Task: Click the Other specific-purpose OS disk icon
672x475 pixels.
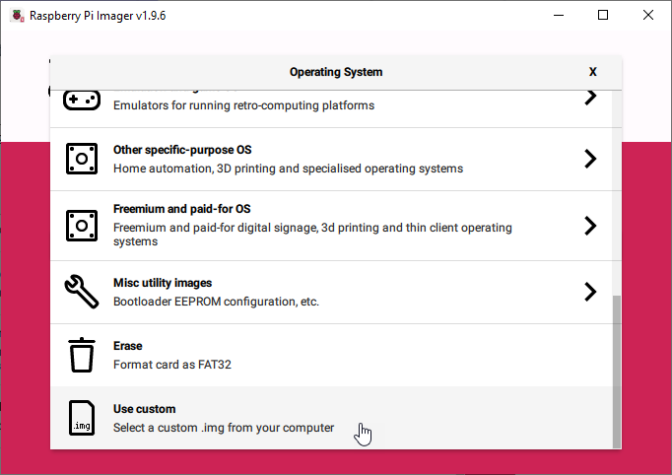Action: (82, 159)
